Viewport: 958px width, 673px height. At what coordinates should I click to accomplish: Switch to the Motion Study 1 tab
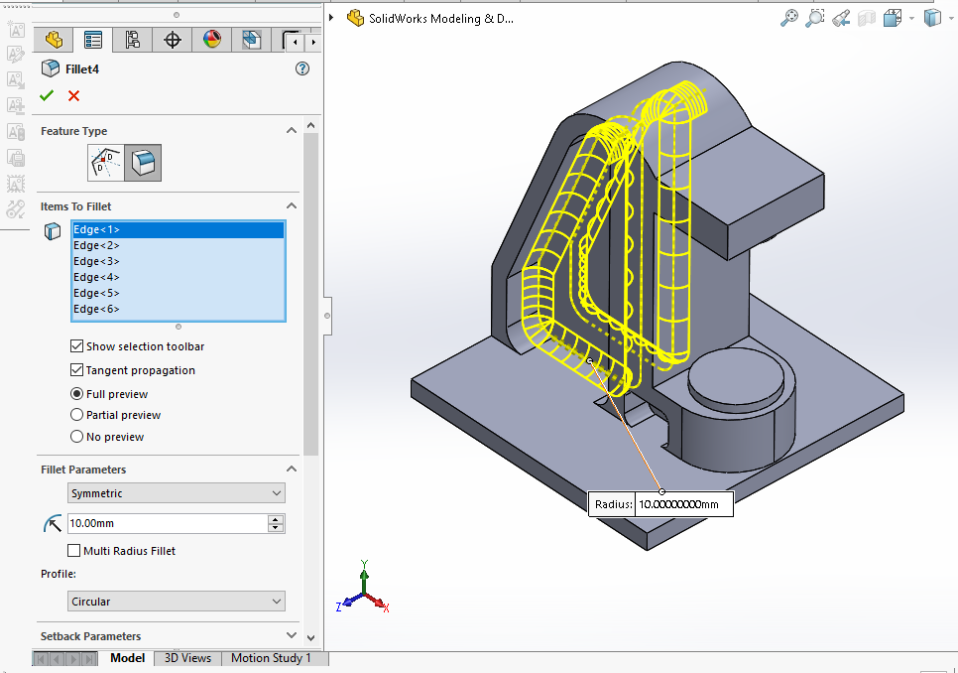(271, 658)
